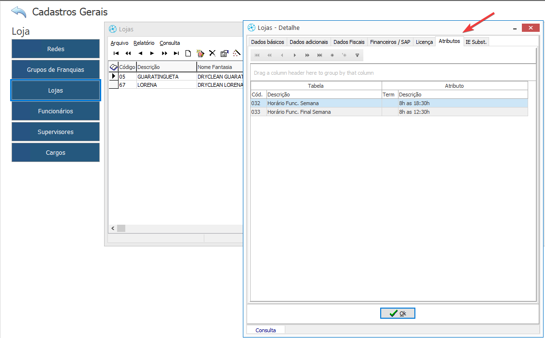
Task: Delete record using the X icon
Action: click(212, 54)
